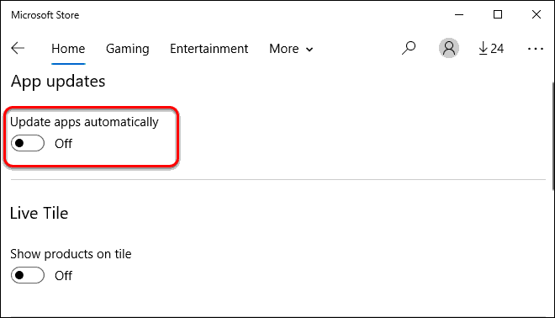The image size is (555, 318).
Task: Click the Live Tile section heading
Action: pyautogui.click(x=39, y=213)
